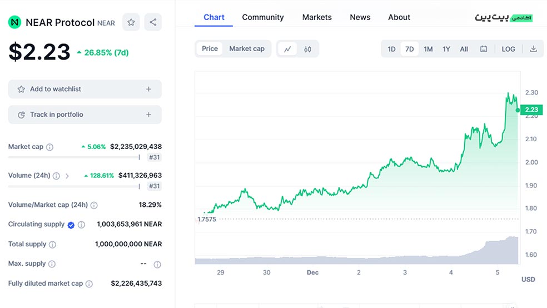Select the 1Y time range button
This screenshot has height=308, width=547.
(446, 49)
